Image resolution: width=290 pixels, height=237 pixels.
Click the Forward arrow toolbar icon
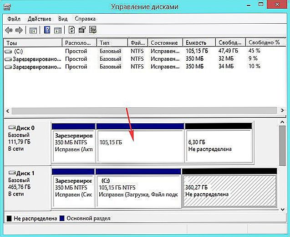click(x=19, y=30)
